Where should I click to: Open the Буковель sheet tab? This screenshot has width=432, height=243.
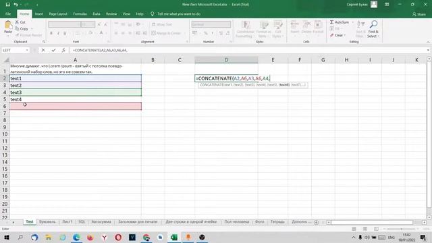click(47, 222)
